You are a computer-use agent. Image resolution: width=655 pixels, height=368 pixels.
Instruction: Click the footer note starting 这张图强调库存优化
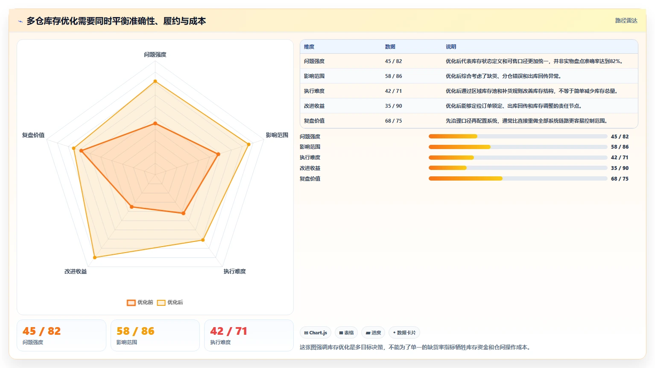(x=416, y=348)
